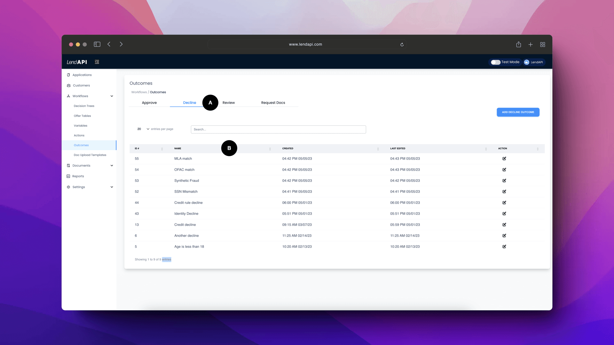Screen dimensions: 614x345
Task: Select the Request Docs outcomes tab
Action: coord(273,102)
